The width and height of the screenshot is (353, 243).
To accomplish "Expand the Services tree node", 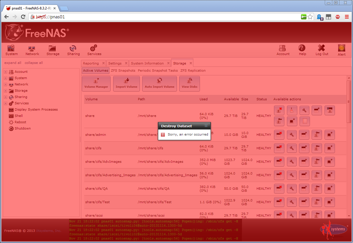I will point(5,103).
